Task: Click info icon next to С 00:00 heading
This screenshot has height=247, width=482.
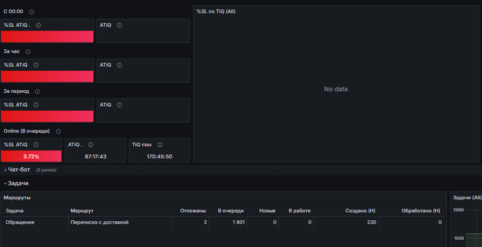Action: [x=32, y=12]
